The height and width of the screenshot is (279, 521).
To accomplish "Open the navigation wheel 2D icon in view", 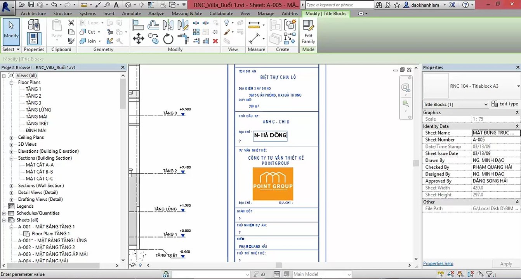I will tap(406, 88).
